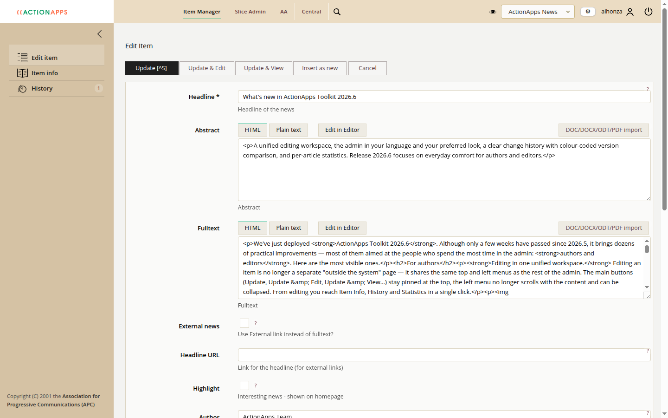The height and width of the screenshot is (418, 668).
Task: Open History in sidebar
Action: click(x=57, y=88)
